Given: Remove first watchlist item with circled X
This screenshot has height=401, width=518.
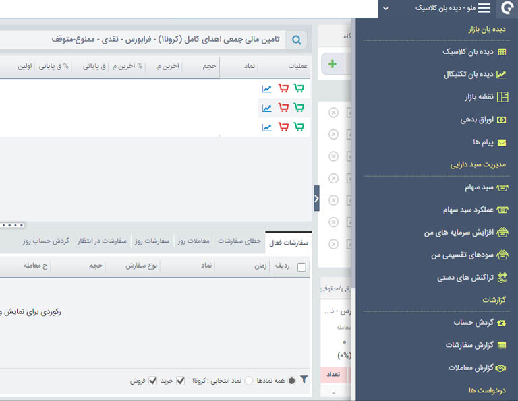Looking at the screenshot, I should (x=333, y=113).
